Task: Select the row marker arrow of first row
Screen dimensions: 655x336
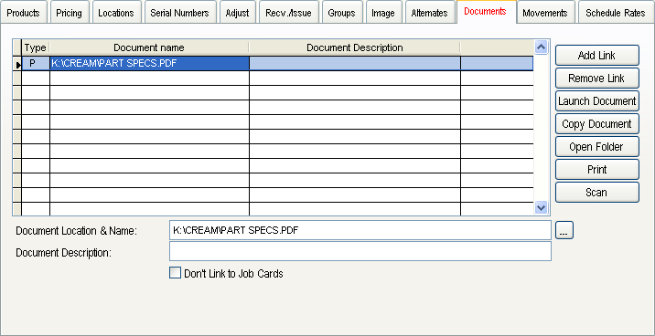Action: pyautogui.click(x=17, y=64)
